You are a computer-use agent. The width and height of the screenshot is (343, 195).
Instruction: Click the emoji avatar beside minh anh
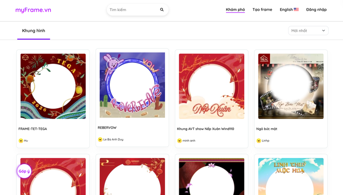(179, 141)
